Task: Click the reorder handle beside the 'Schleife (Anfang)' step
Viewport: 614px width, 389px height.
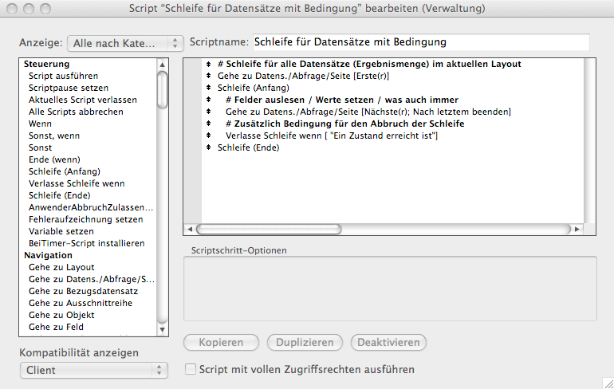Action: pos(208,88)
